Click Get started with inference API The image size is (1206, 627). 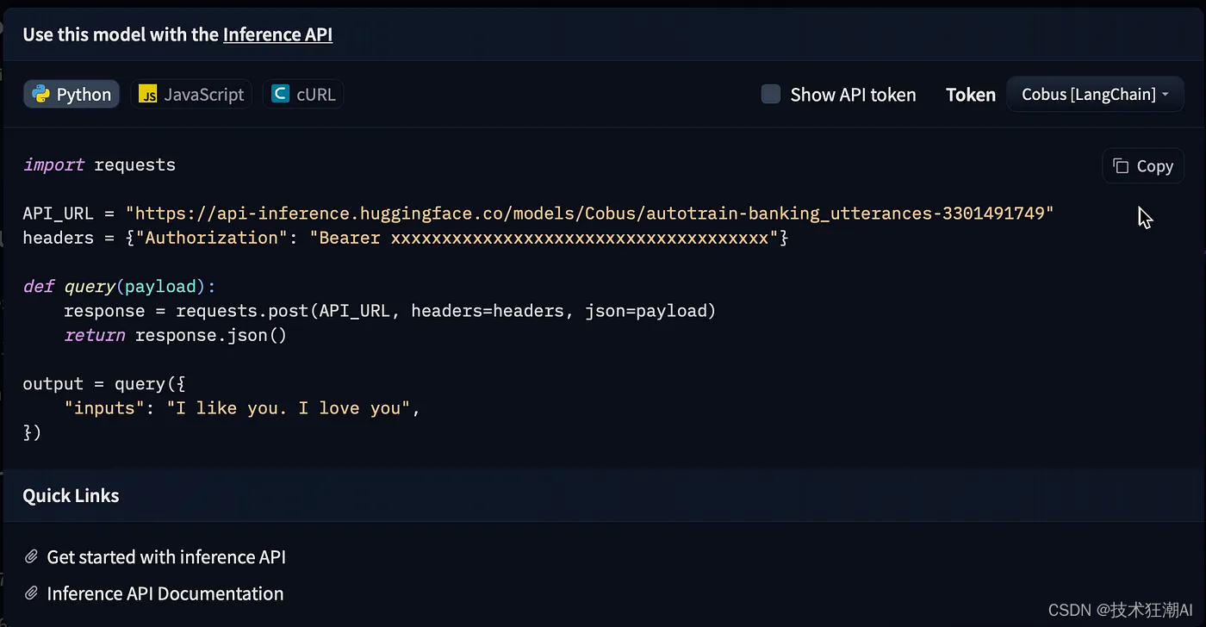165,556
